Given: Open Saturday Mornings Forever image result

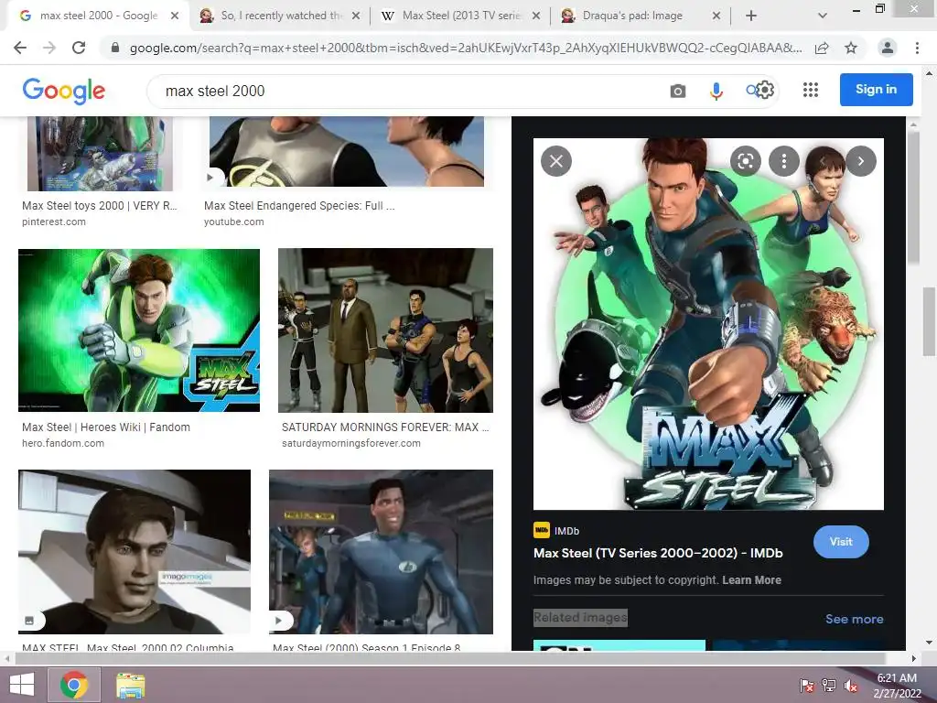Looking at the screenshot, I should [x=385, y=330].
